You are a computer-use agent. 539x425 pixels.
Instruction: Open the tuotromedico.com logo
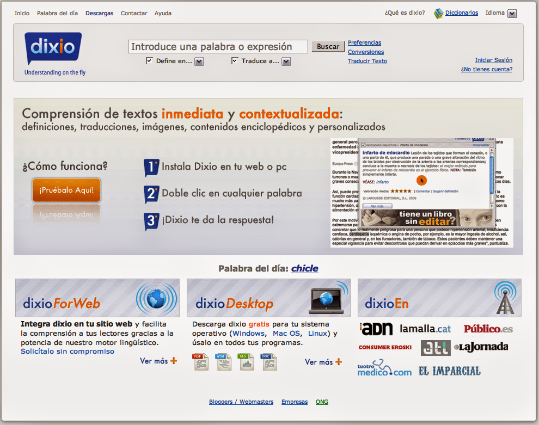click(x=384, y=368)
